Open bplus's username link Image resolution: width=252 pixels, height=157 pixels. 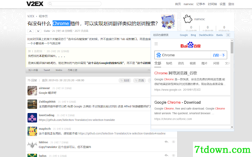tap(43, 155)
